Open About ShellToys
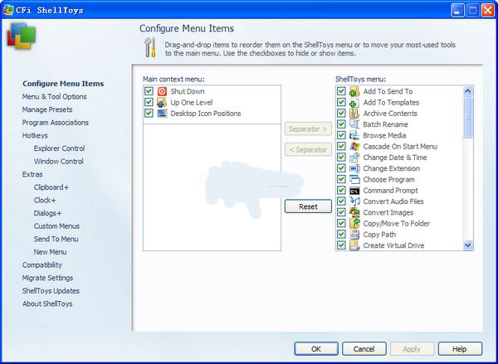The image size is (498, 364). point(47,304)
